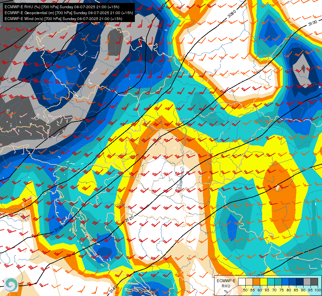The width and height of the screenshot is (322, 296).
Task: Click the legend value 100
Action: pyautogui.click(x=317, y=290)
